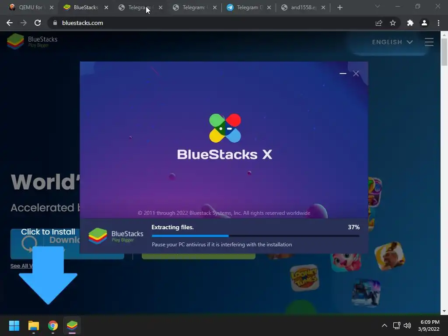Open the taskbar clock and date
Viewport: 448px width, 336px height.
[429, 325]
